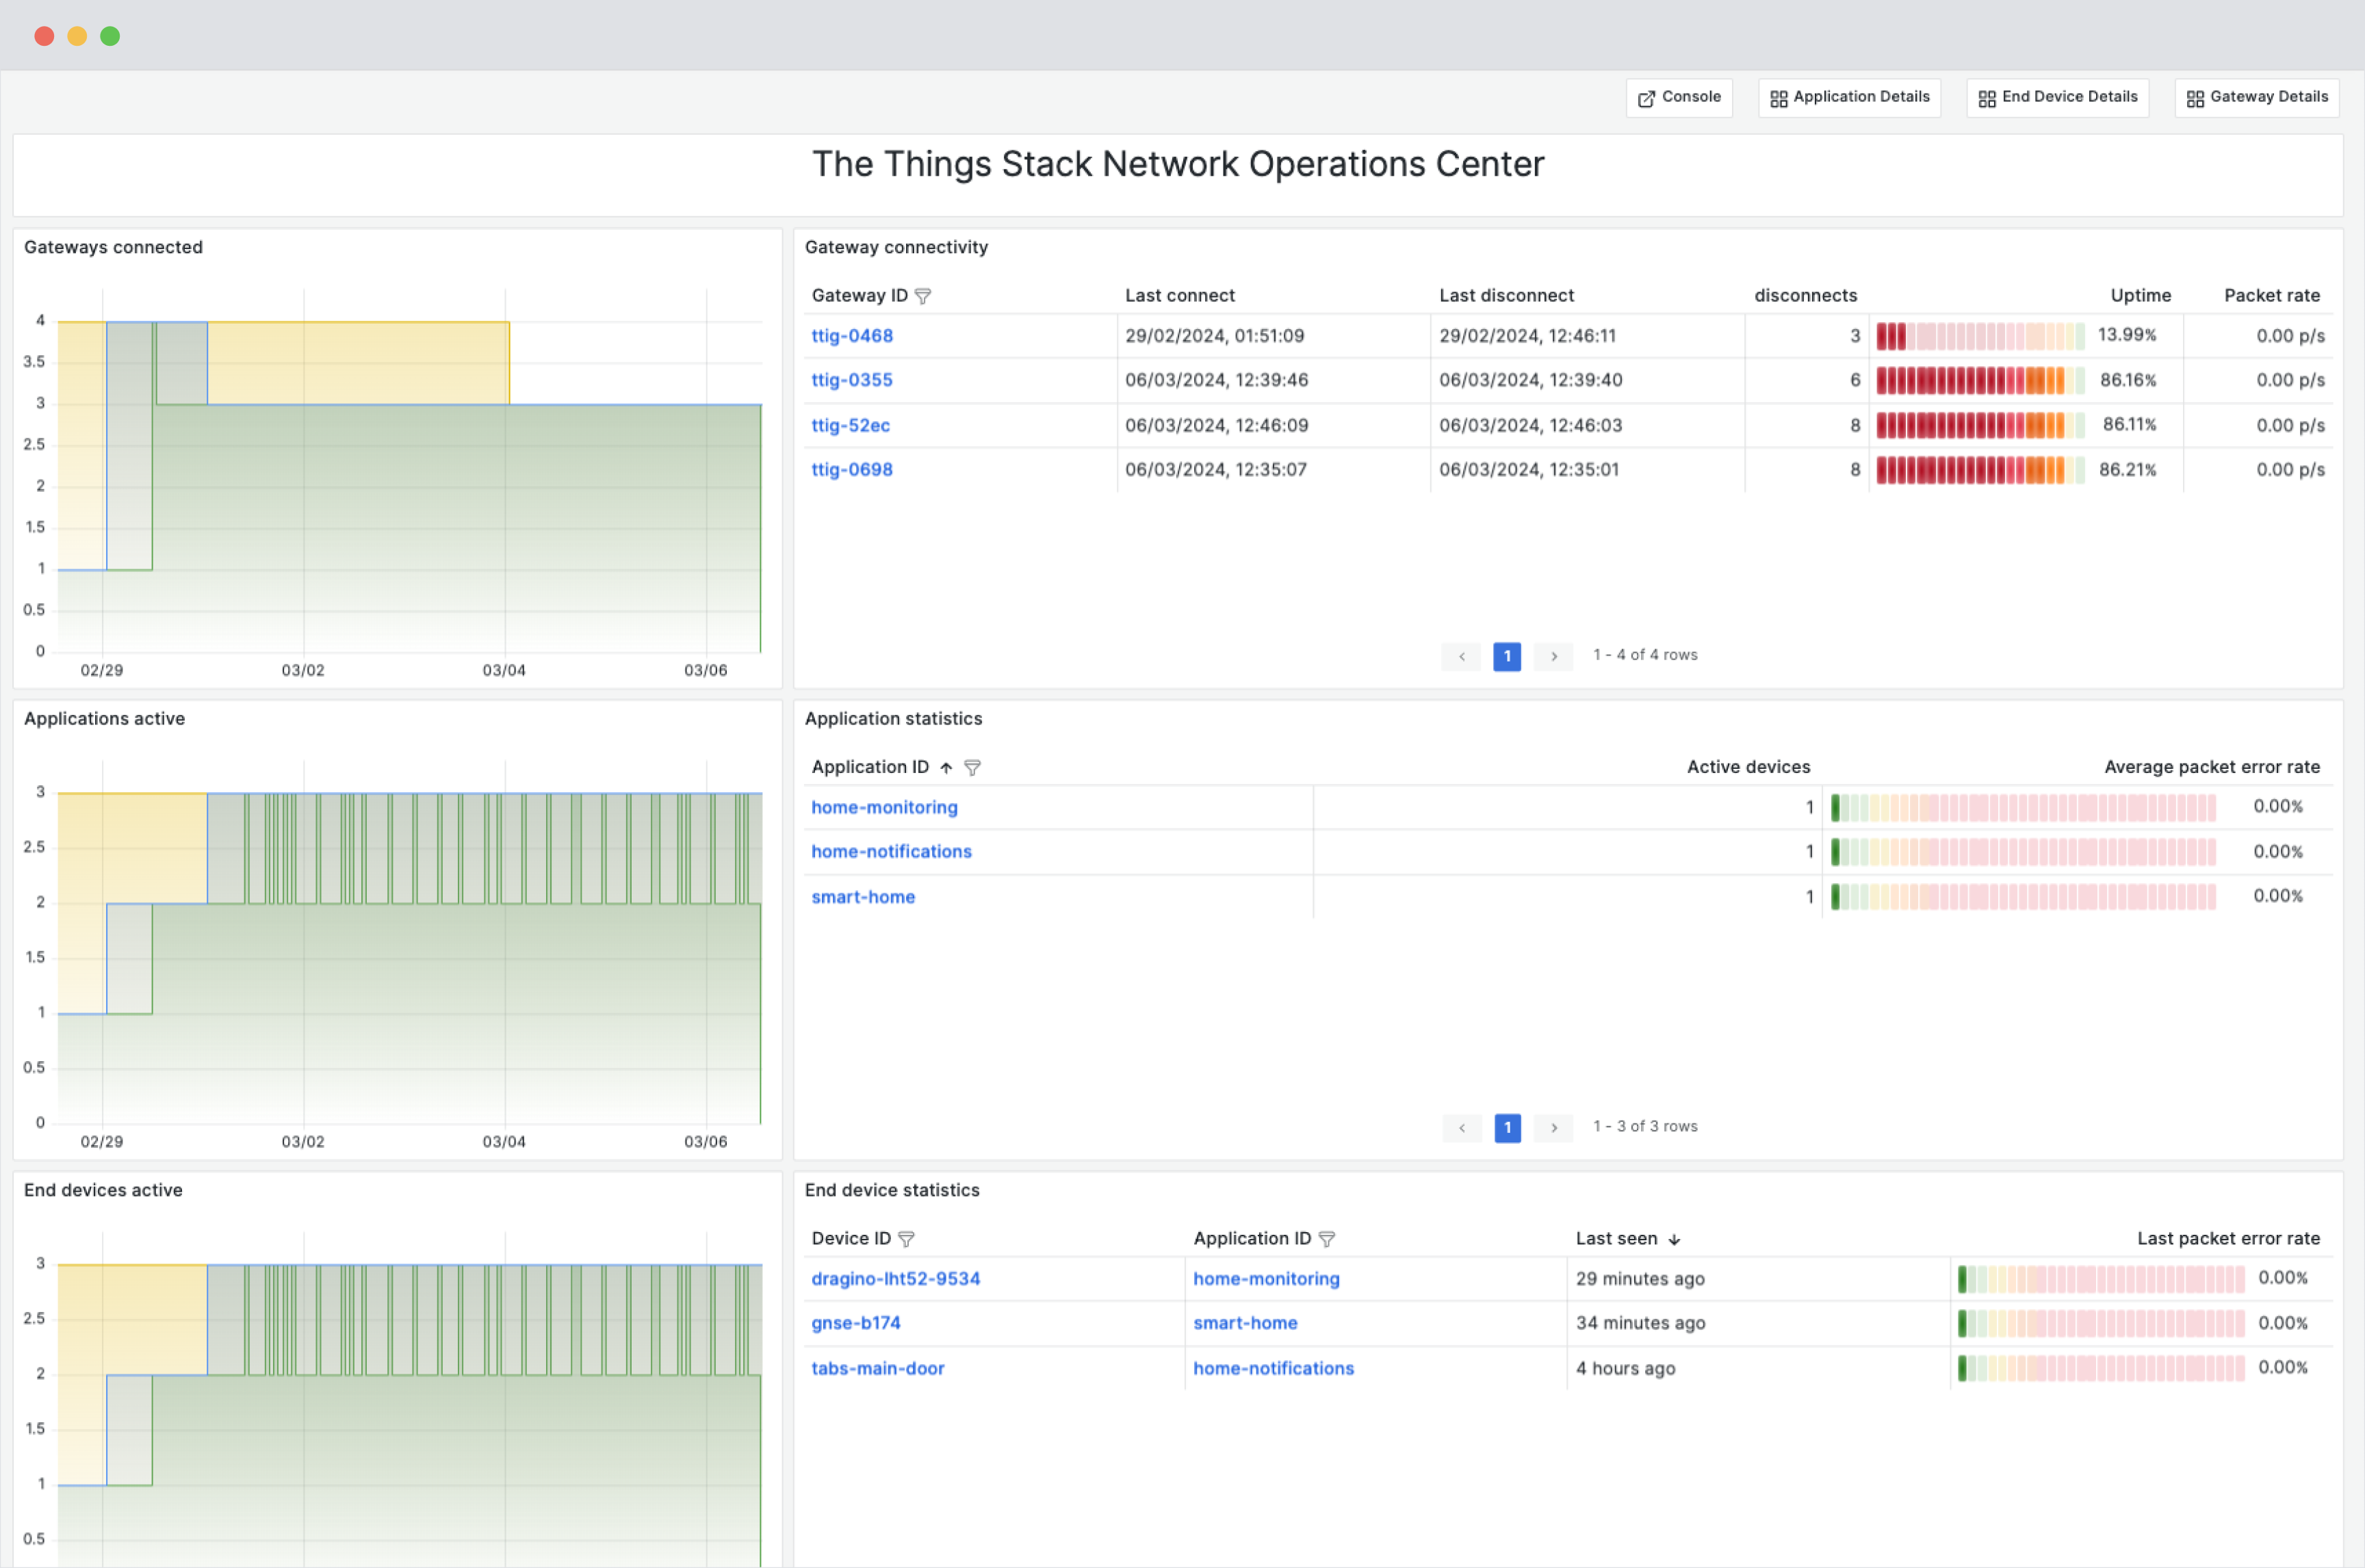Click the previous-page chevron in Application statistics
The image size is (2365, 1568).
click(x=1462, y=1127)
